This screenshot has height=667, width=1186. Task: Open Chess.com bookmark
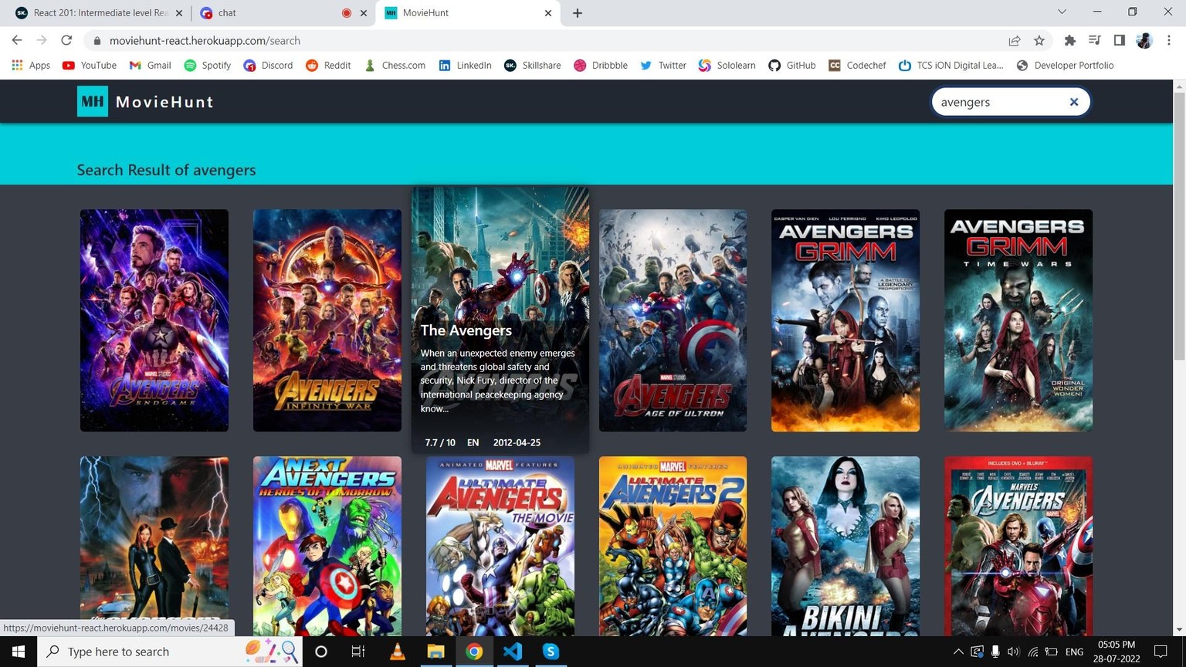pos(395,65)
